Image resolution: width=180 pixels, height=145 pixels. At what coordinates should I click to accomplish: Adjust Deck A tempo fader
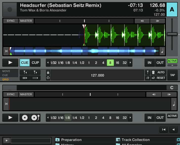tap(172, 34)
